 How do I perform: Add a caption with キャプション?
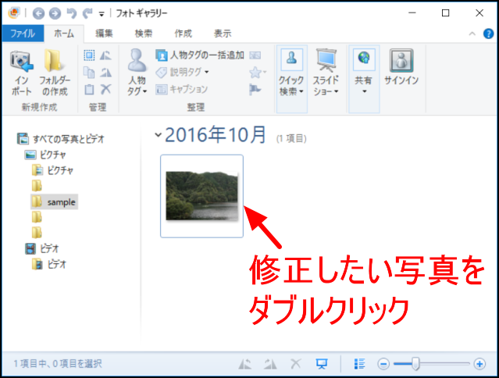tap(182, 89)
